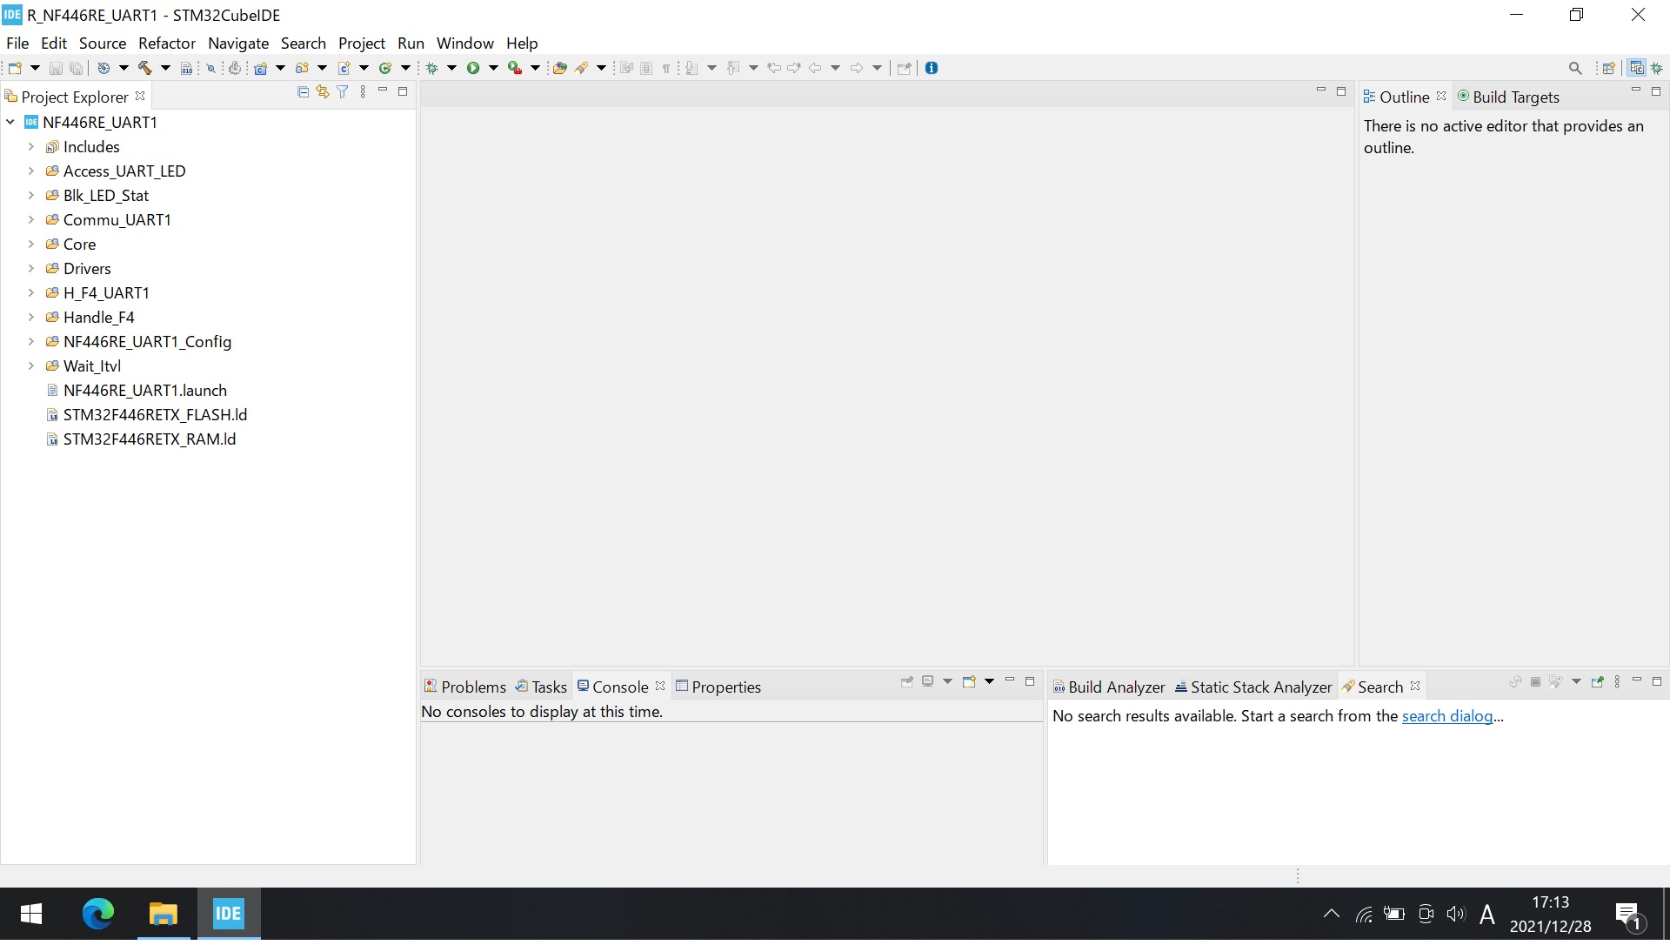1670x945 pixels.
Task: Collapse all in Project Explorer
Action: [303, 91]
